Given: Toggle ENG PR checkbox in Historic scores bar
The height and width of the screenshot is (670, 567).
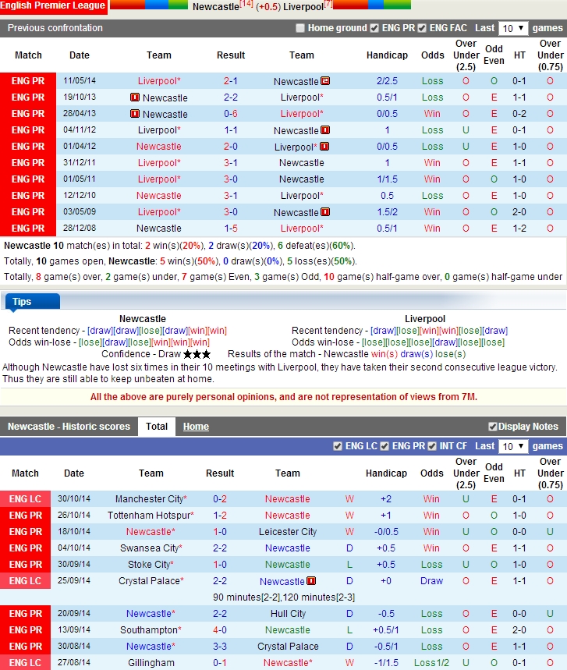Looking at the screenshot, I should point(384,446).
